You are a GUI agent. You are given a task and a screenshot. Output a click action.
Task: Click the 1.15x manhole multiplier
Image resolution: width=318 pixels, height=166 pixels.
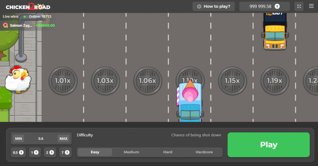coord(232,81)
